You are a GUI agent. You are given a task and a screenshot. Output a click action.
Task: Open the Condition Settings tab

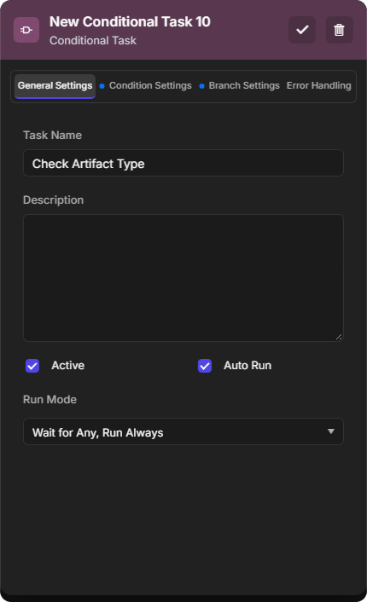[146, 85]
